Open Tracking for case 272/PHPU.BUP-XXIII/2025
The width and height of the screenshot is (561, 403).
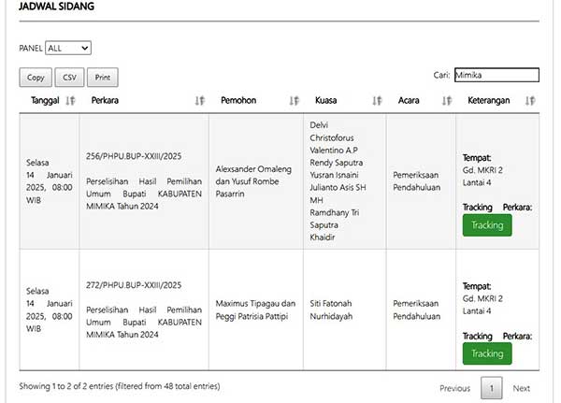point(486,353)
